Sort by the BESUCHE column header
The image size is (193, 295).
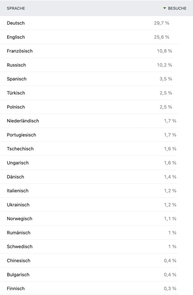tap(177, 8)
